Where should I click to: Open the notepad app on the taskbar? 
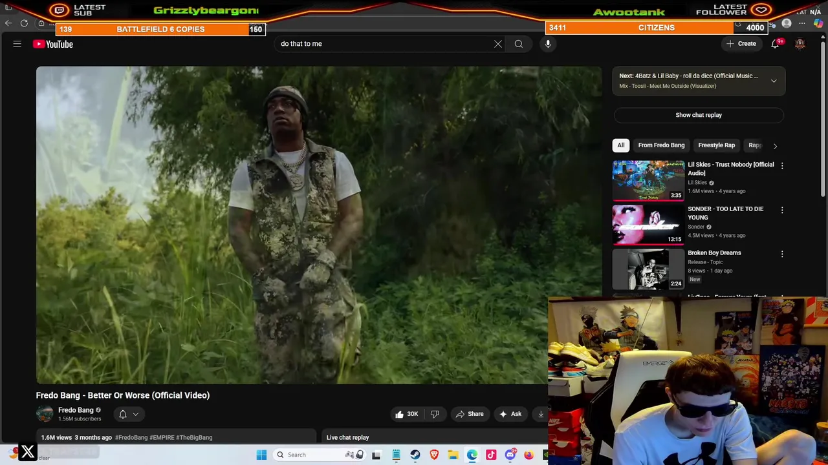(x=396, y=455)
